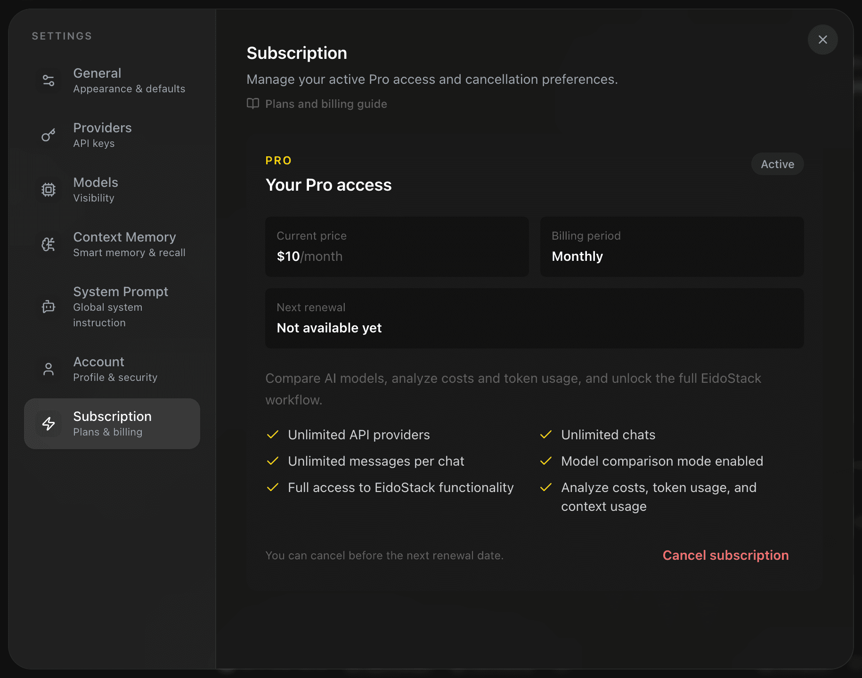Click Next renewal Not available yet

[535, 318]
